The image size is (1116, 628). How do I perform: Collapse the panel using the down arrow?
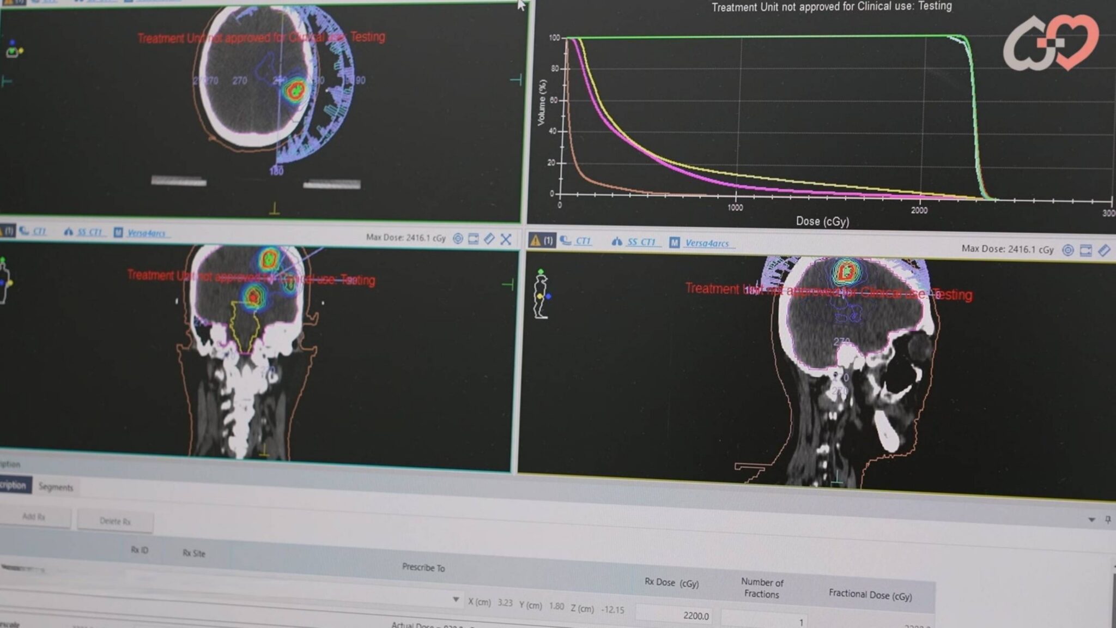pyautogui.click(x=1091, y=520)
